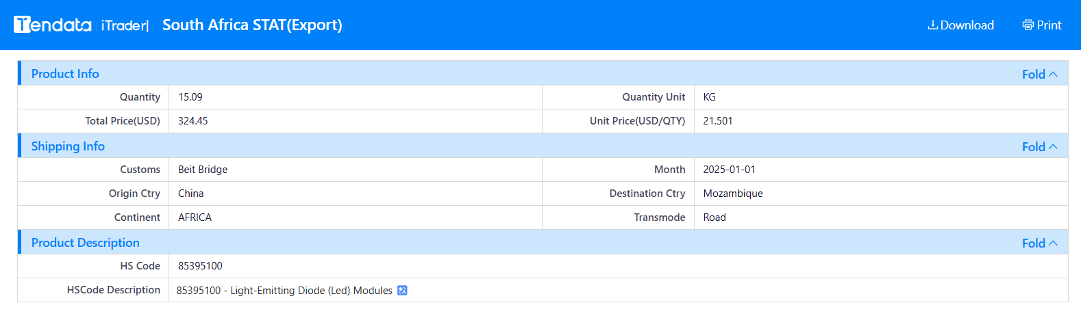The image size is (1081, 318).
Task: Click the HSCode Description label
Action: coord(114,290)
